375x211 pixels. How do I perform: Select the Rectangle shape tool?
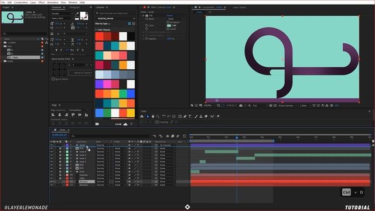(x=180, y=117)
